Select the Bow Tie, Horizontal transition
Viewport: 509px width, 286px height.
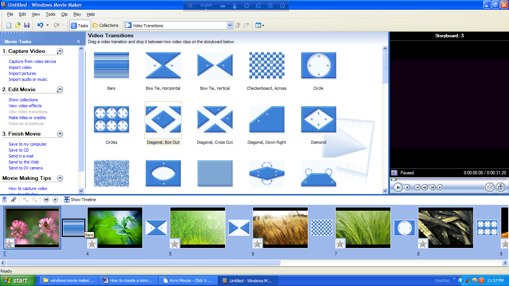coord(163,66)
